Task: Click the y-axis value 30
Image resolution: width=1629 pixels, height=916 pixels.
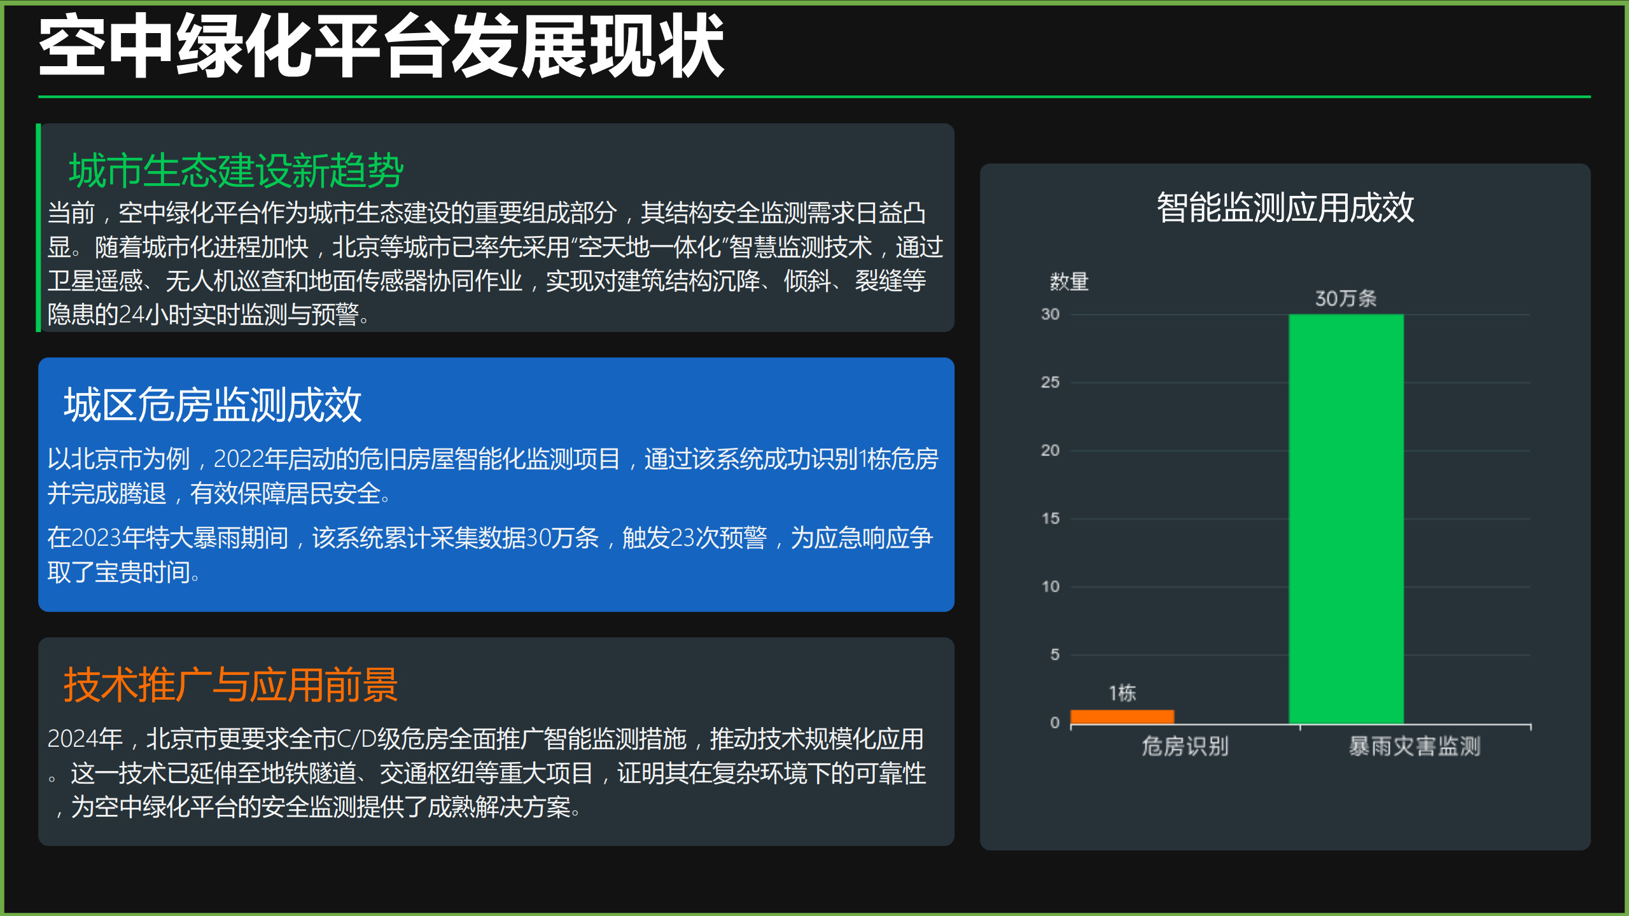Action: coord(1050,314)
